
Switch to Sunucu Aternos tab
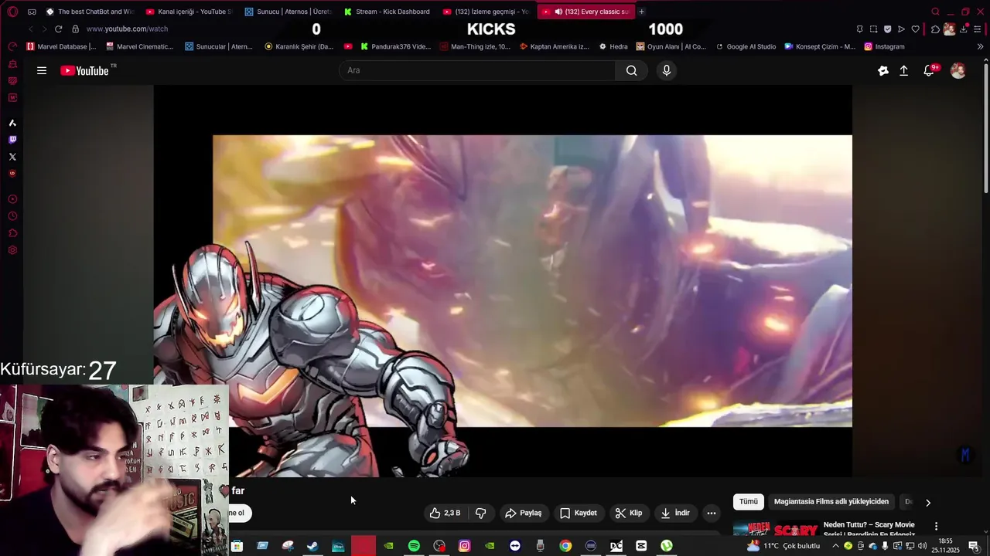tap(288, 12)
